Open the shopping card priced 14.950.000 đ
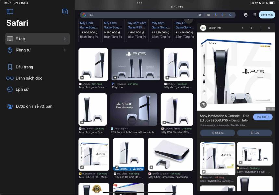The height and width of the screenshot is (195, 279). 90,30
